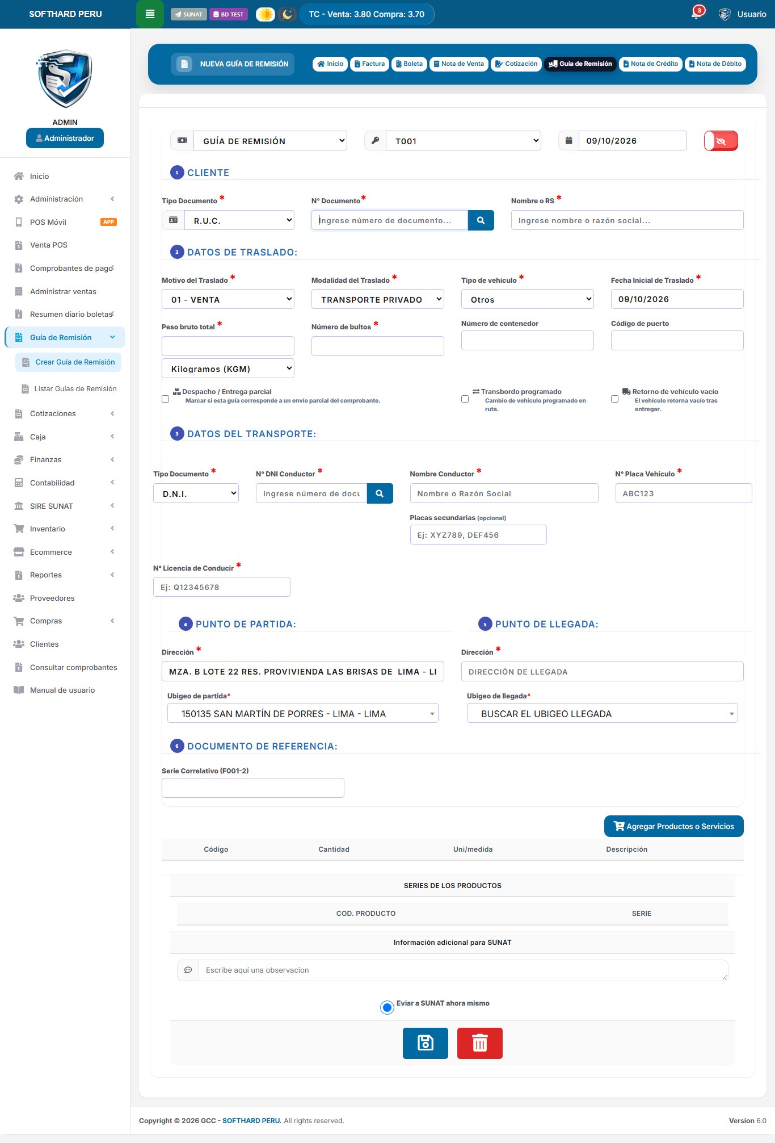Switch to the Boleta tab
Image resolution: width=775 pixels, height=1143 pixels.
point(410,64)
